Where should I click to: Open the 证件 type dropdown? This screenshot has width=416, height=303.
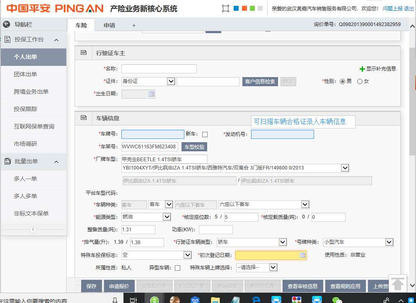(x=171, y=81)
